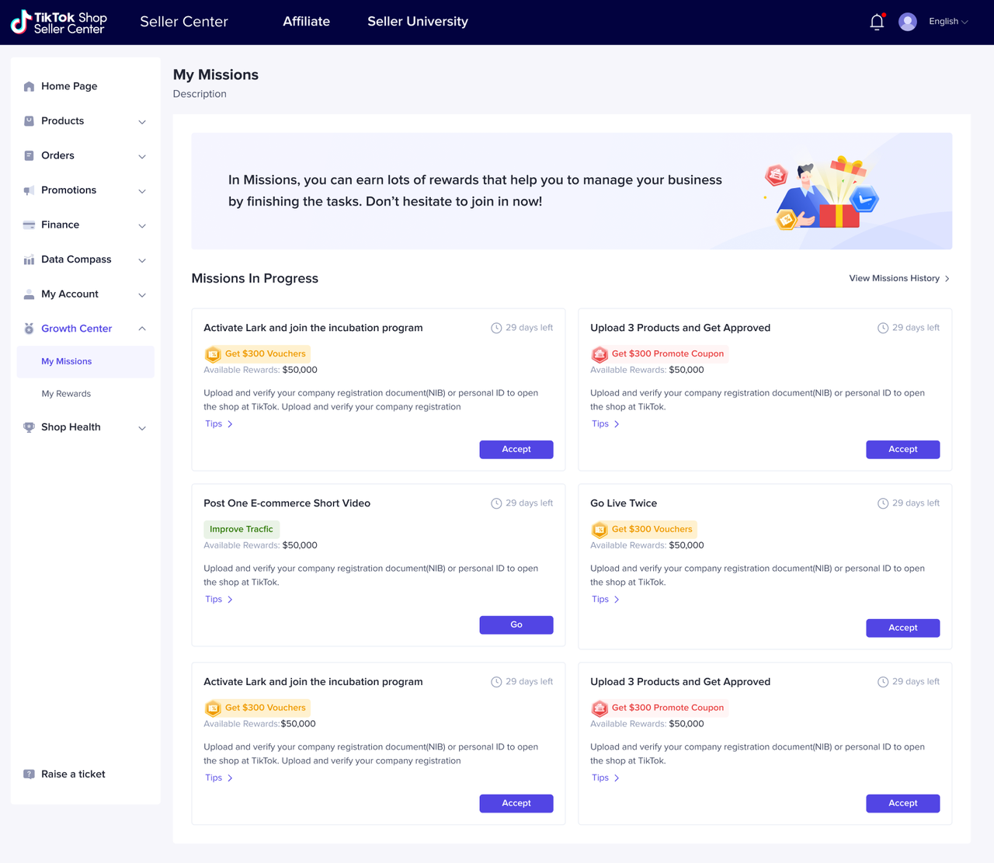This screenshot has width=994, height=863.
Task: Open Tips in Post One E-commerce Short Video card
Action: (x=219, y=600)
